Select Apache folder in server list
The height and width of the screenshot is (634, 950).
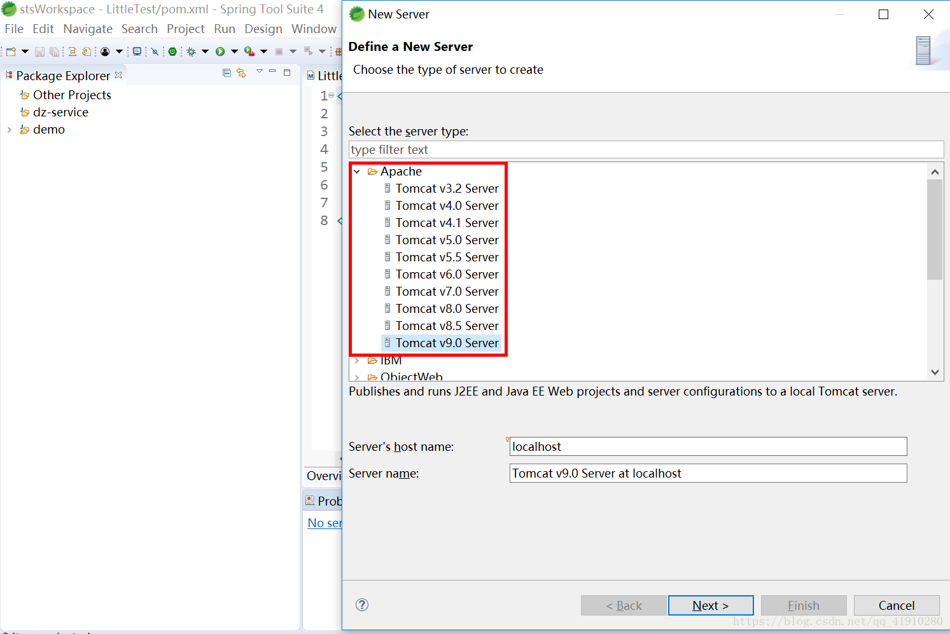tap(401, 171)
